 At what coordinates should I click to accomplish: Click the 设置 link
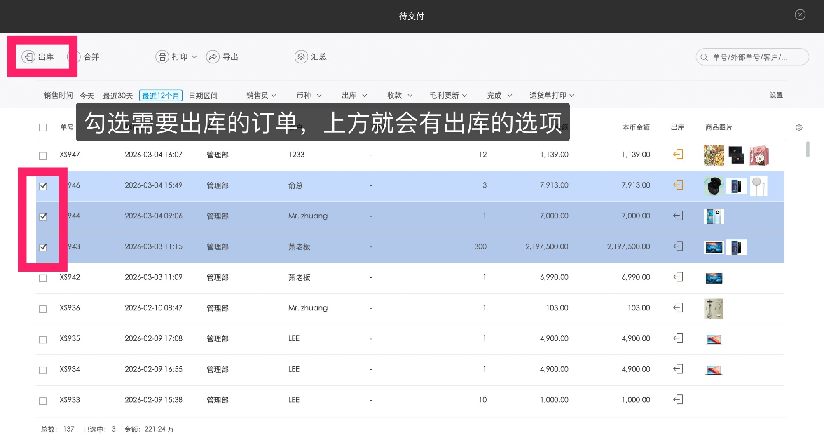coord(776,95)
